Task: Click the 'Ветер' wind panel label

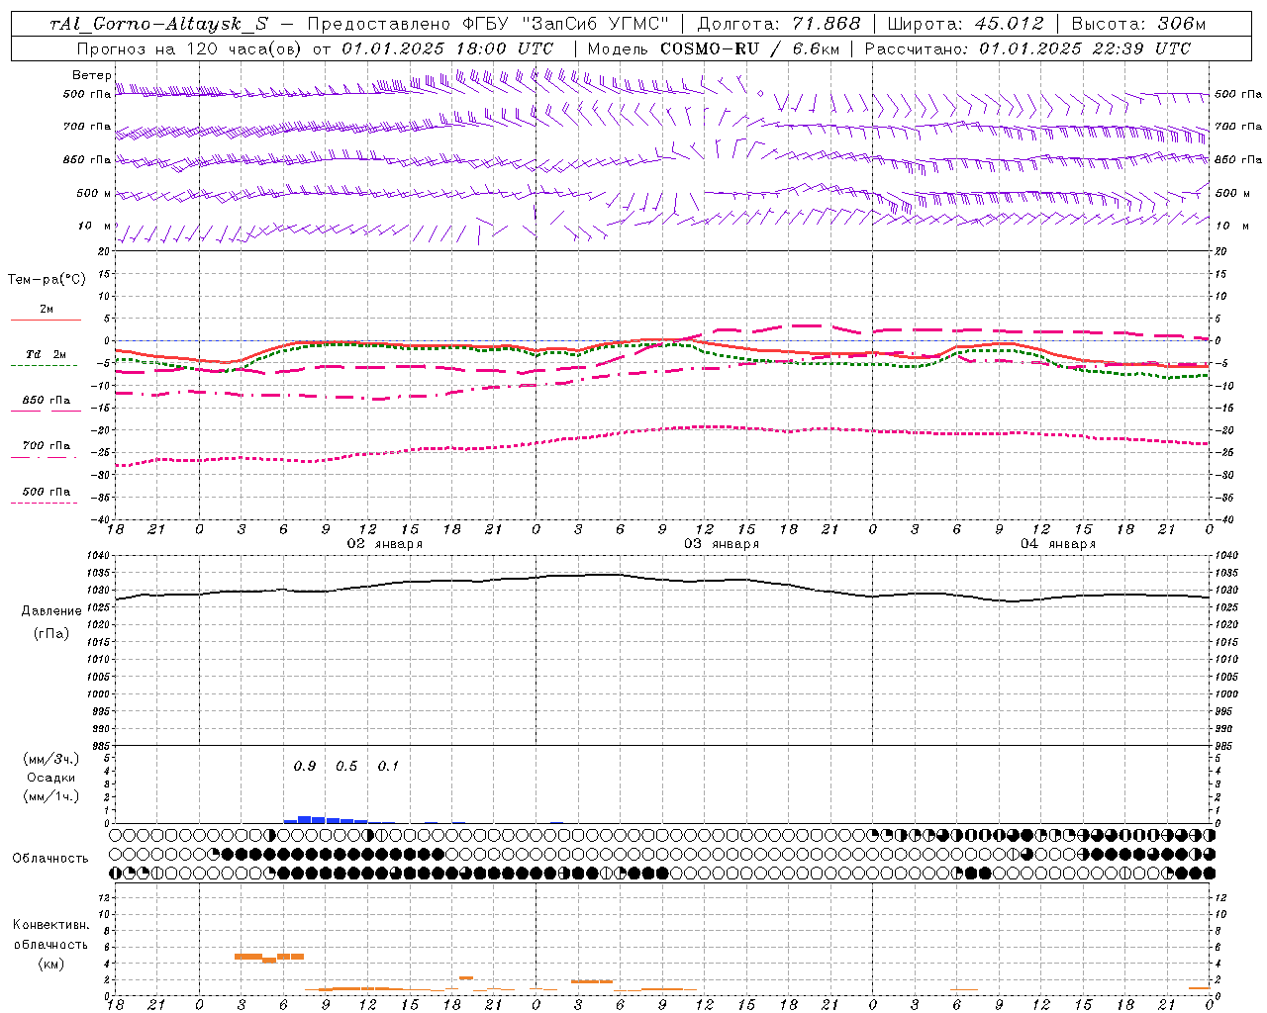Action: coord(91,75)
